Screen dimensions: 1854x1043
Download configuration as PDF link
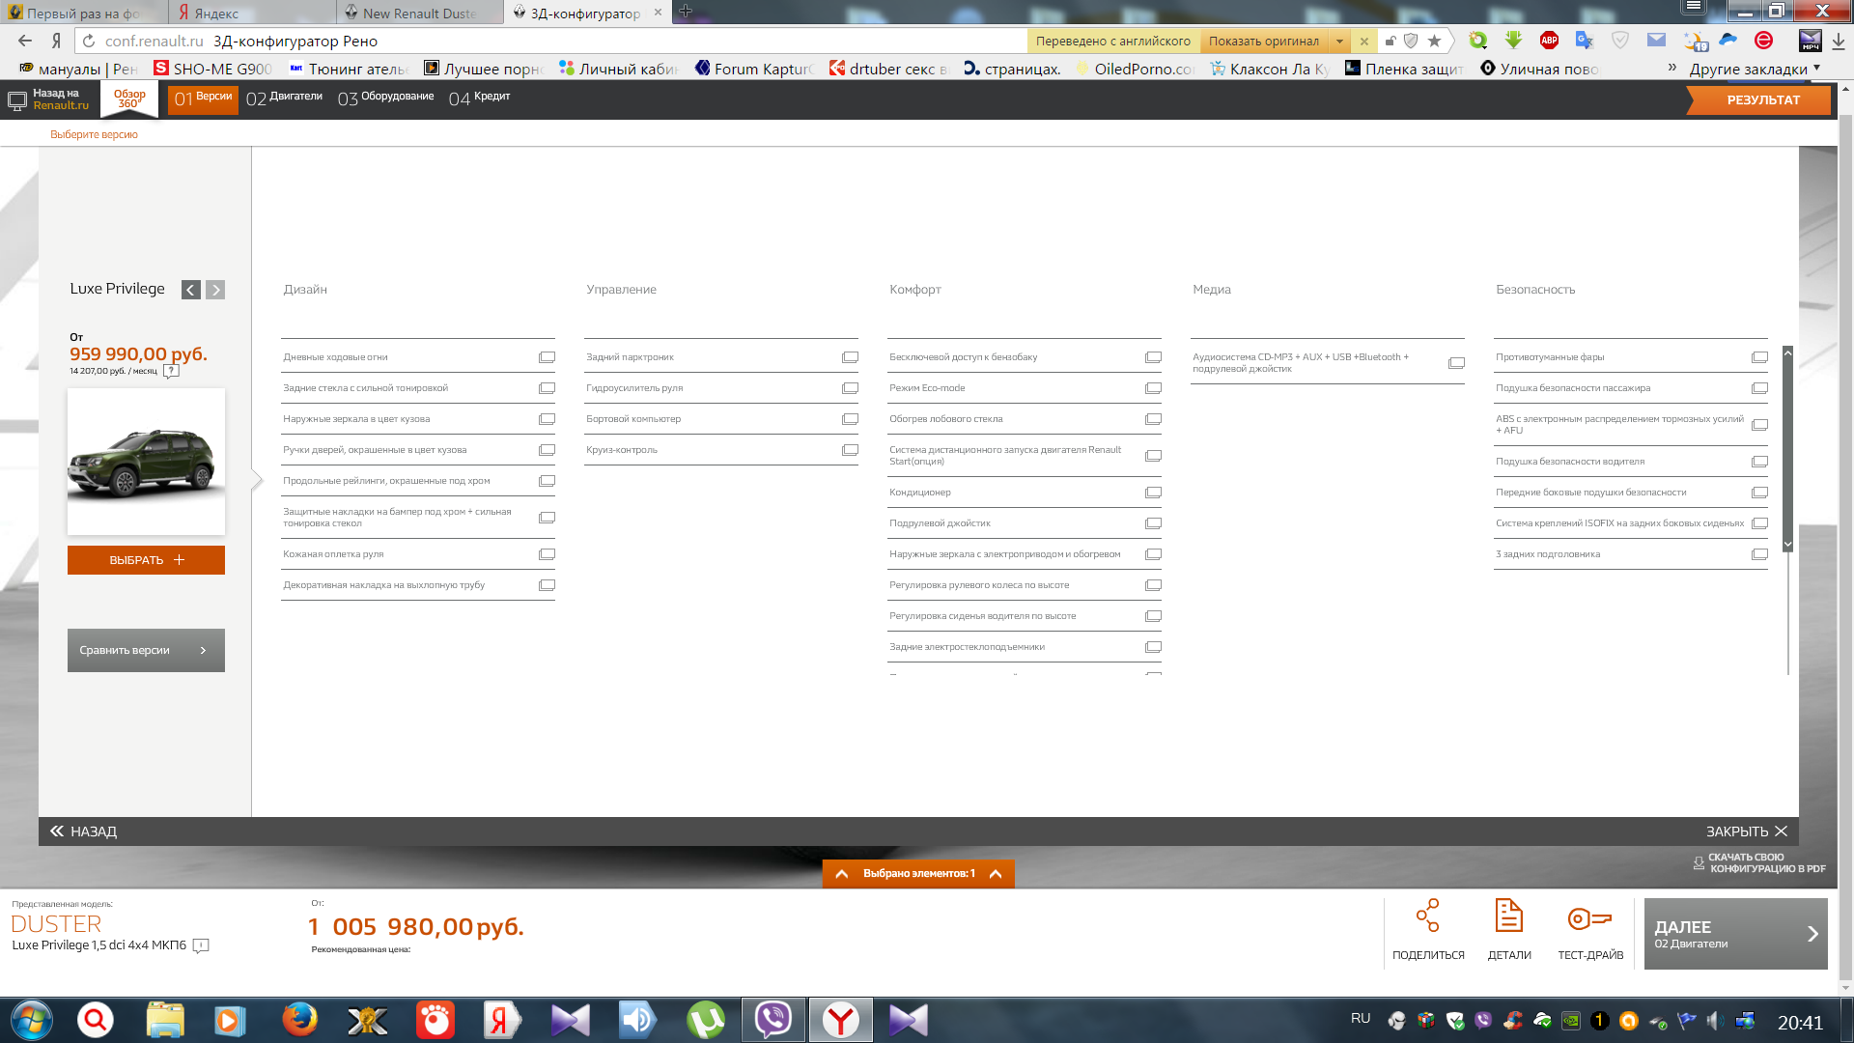1758,863
